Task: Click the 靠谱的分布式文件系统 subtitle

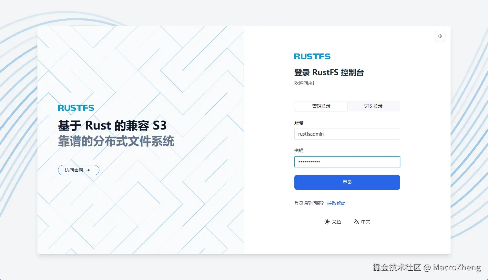Action: click(x=116, y=141)
